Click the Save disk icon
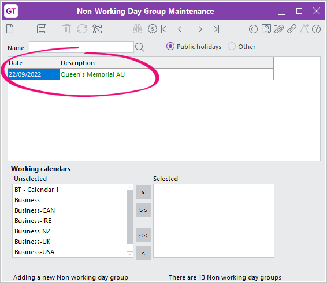 tap(42, 29)
